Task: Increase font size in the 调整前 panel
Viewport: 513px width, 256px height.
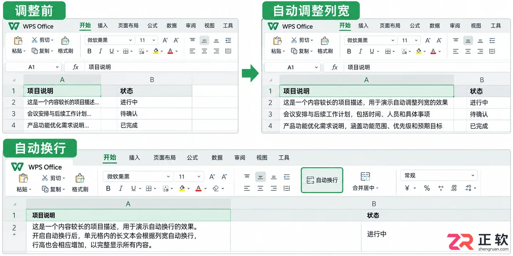Action: [165, 40]
